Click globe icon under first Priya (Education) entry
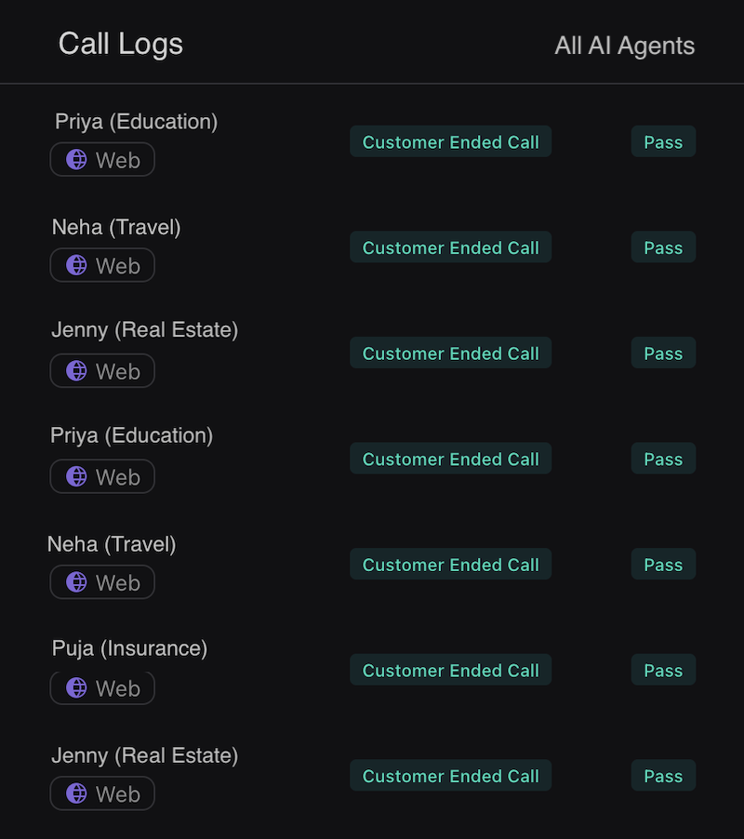The width and height of the screenshot is (744, 839). point(77,160)
